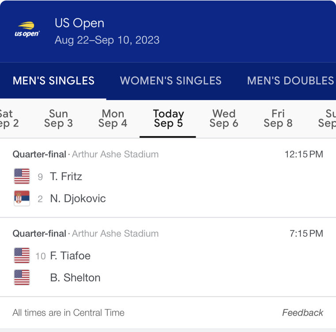Image resolution: width=336 pixels, height=332 pixels.
Task: Open the Men's Doubles tab
Action: point(290,81)
